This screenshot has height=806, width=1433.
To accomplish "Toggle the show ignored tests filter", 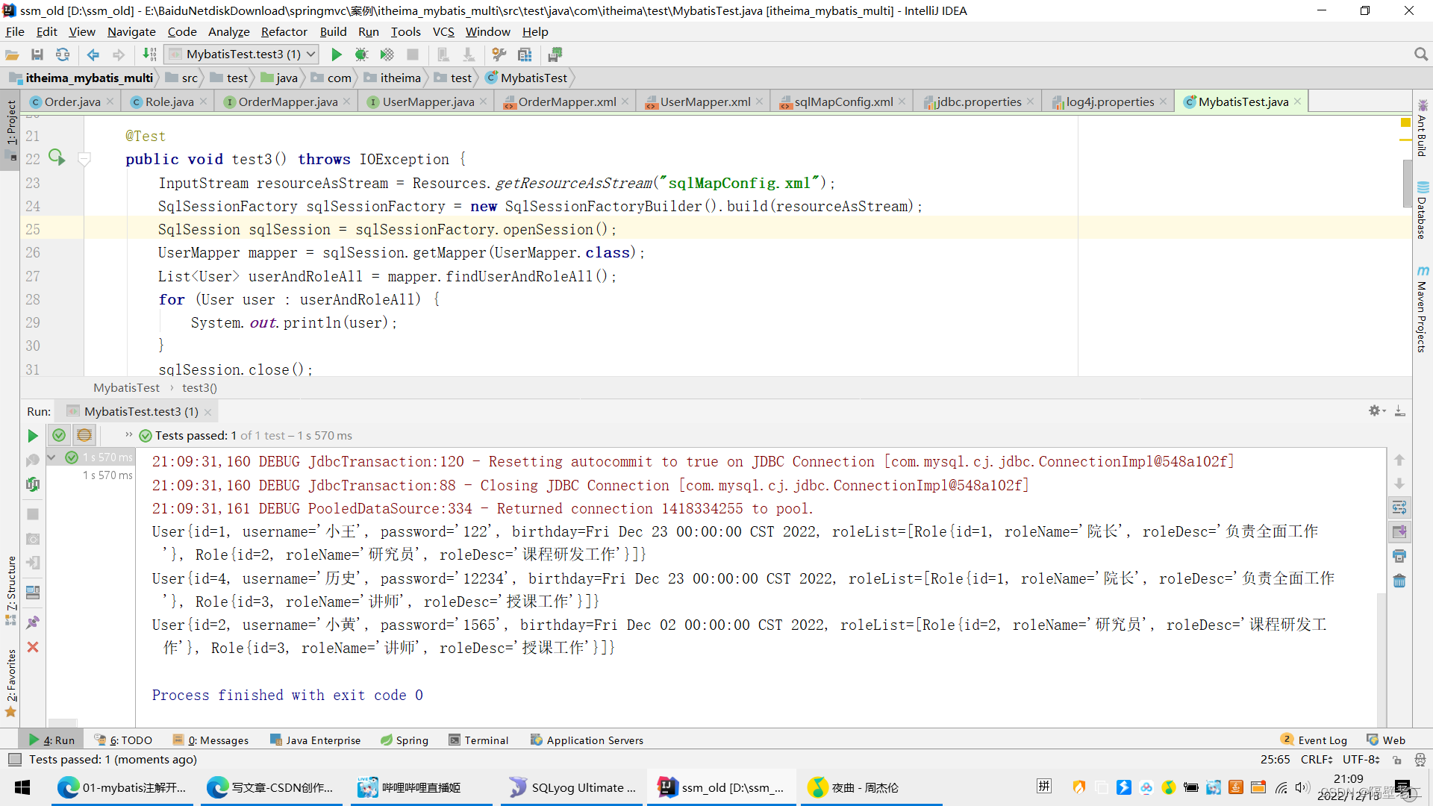I will tap(84, 435).
